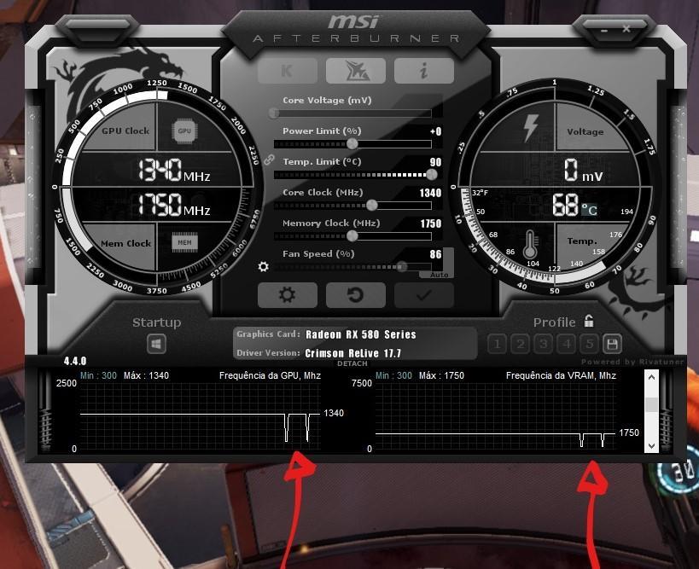
Task: Click the Memory Clock value 1750
Action: [x=431, y=224]
